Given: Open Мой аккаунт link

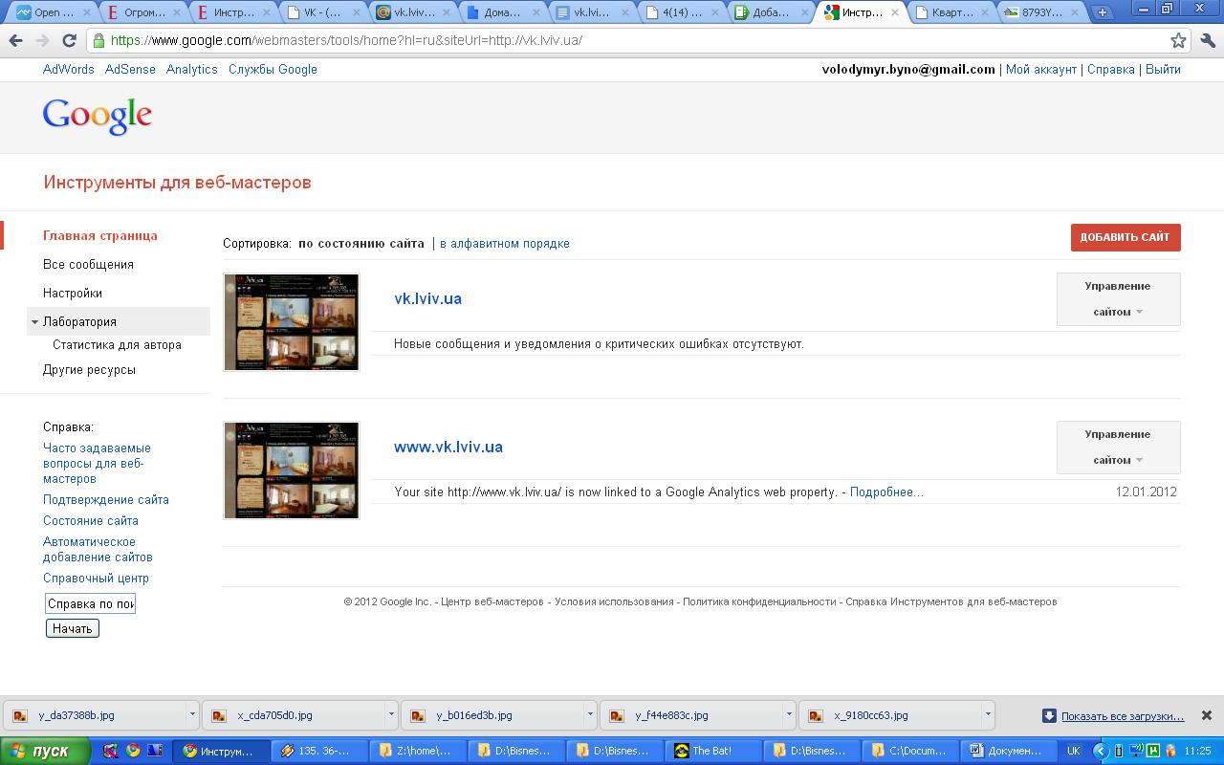Looking at the screenshot, I should [1041, 70].
